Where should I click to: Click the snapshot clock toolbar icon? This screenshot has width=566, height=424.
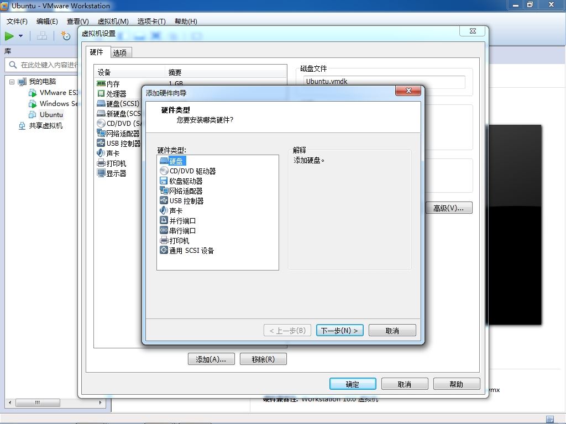(66, 36)
